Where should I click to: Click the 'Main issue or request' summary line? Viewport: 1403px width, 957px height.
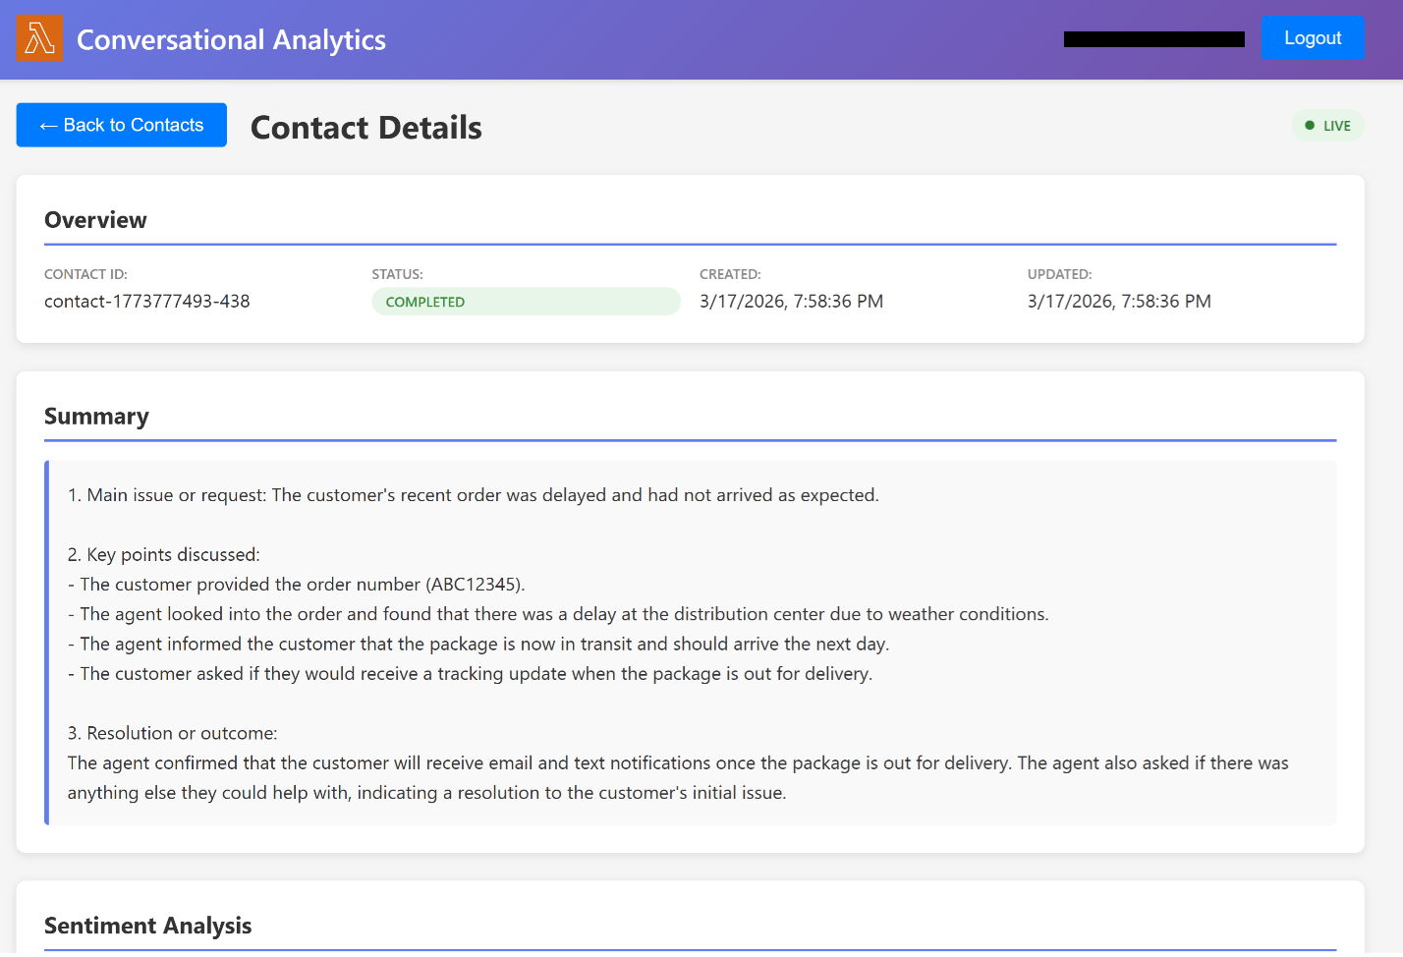474,495
